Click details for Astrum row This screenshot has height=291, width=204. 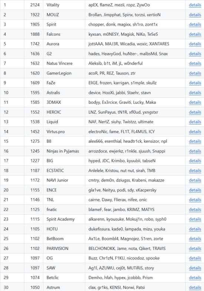point(195,288)
